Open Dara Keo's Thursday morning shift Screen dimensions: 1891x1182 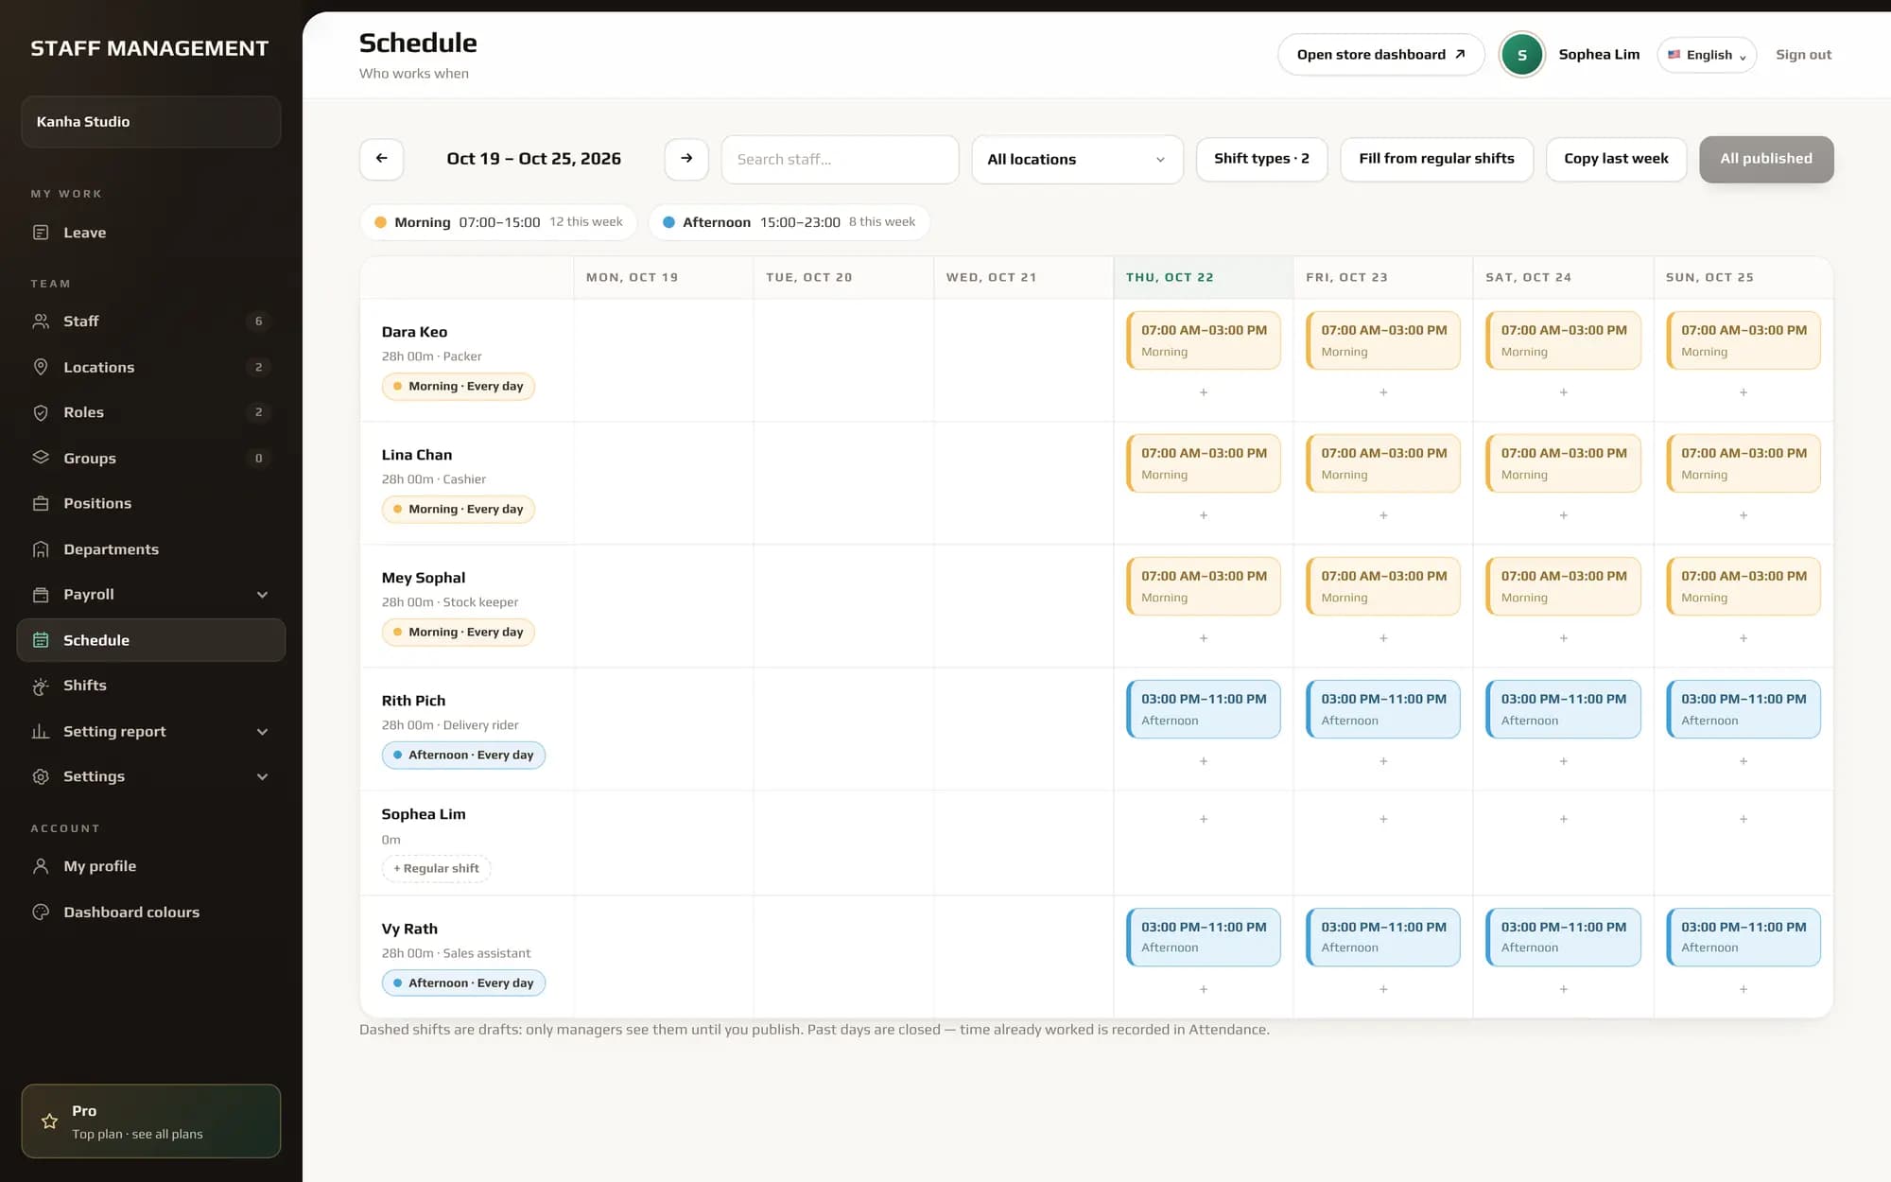(1204, 340)
